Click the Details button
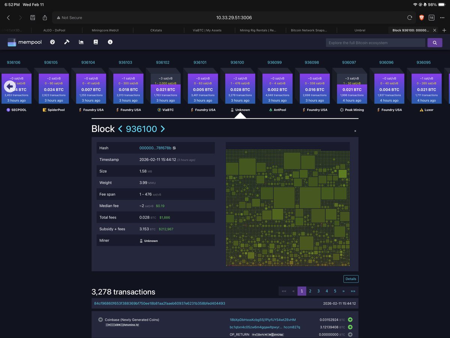 351,279
